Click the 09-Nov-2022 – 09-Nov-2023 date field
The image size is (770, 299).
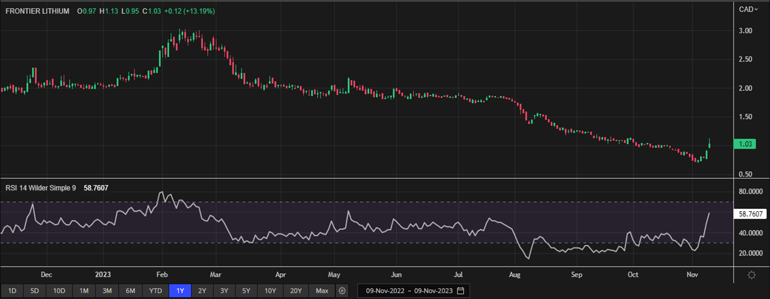406,291
